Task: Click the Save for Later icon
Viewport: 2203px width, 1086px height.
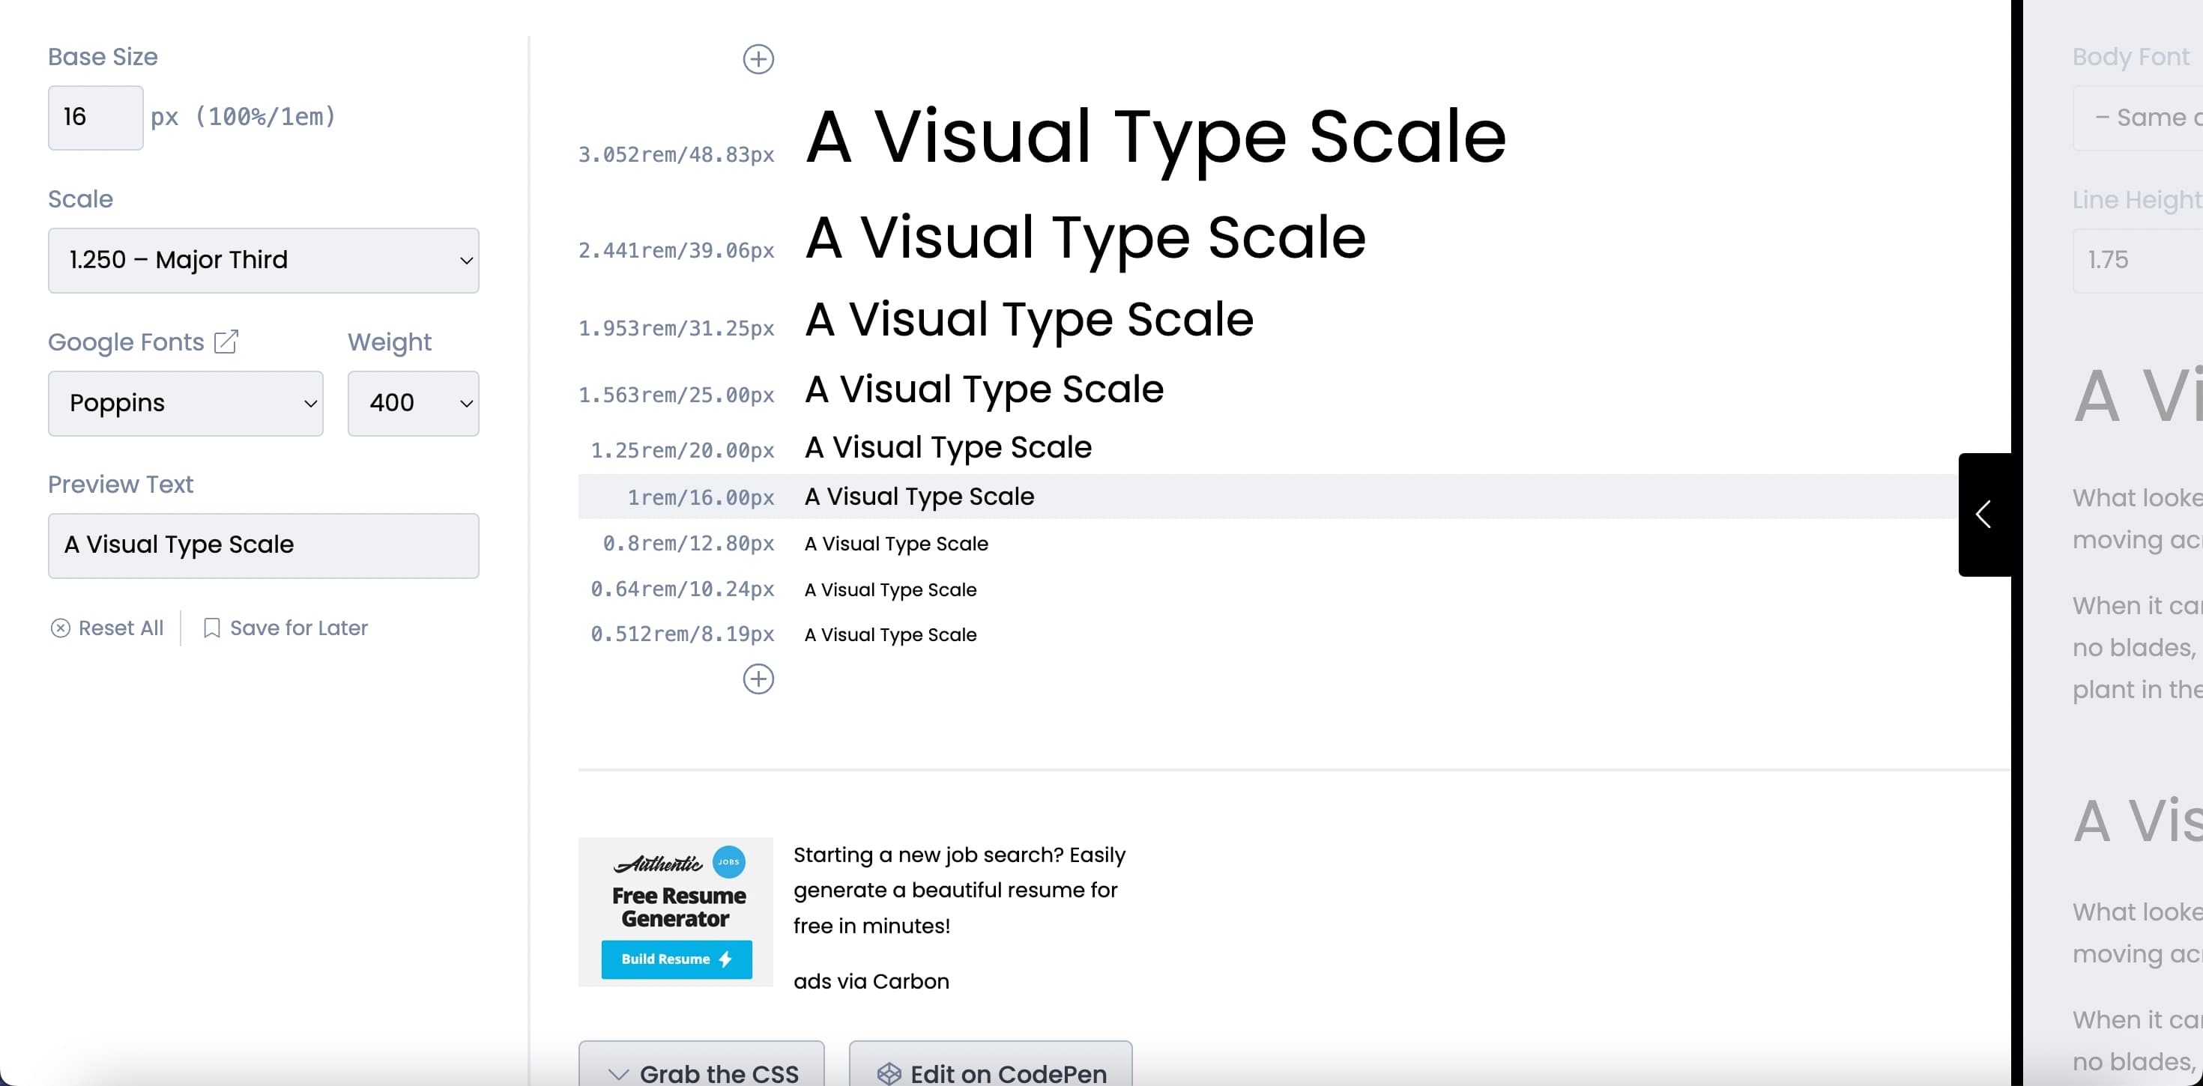Action: [211, 628]
